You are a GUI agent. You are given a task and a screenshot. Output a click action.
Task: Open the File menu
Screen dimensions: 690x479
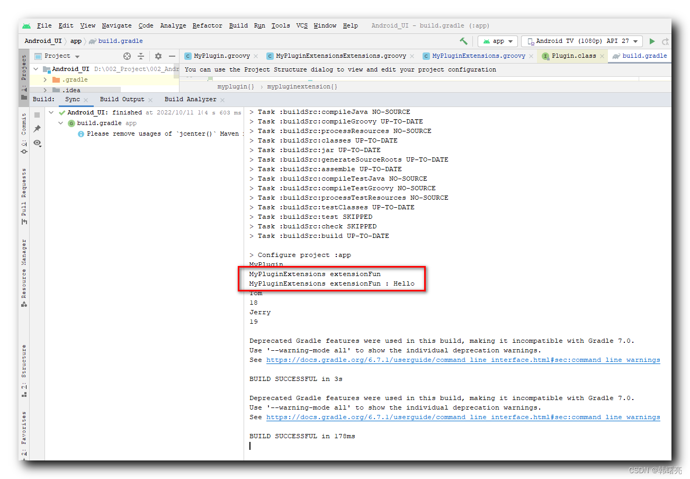coord(44,25)
